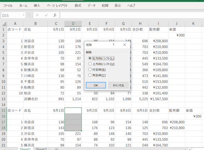The width and height of the screenshot is (204, 150).
Task: Open the ファイル menu
Action: [x=8, y=5]
